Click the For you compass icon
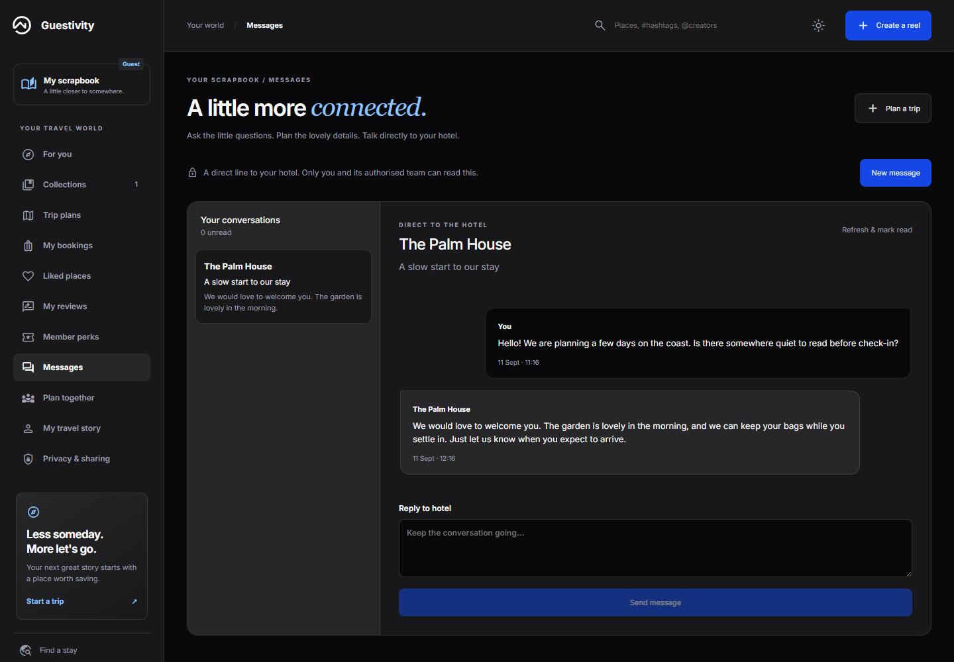The height and width of the screenshot is (662, 954). pos(28,154)
